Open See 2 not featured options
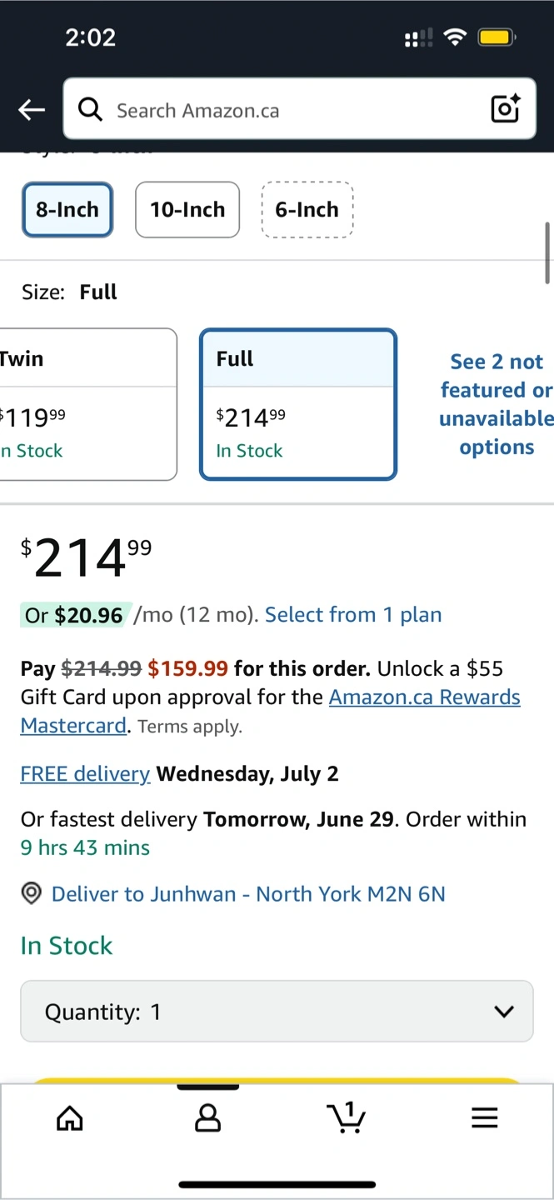This screenshot has height=1200, width=554. click(x=497, y=404)
